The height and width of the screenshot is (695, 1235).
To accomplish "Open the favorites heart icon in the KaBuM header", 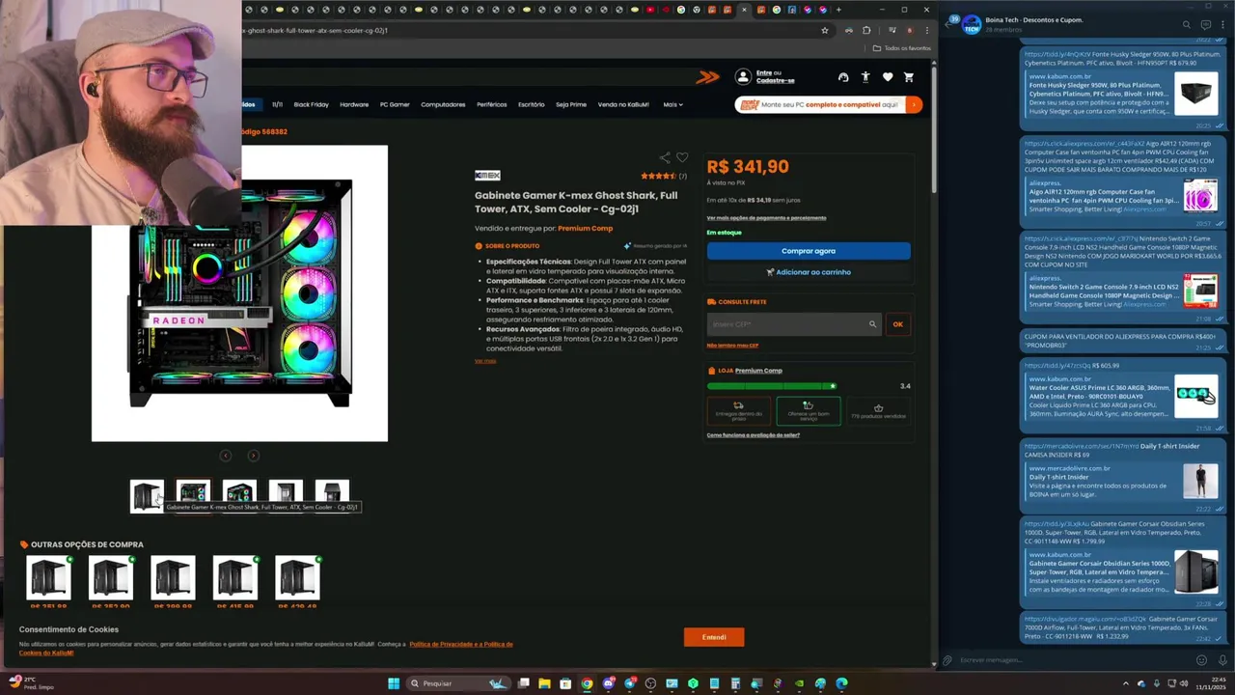I will [887, 77].
